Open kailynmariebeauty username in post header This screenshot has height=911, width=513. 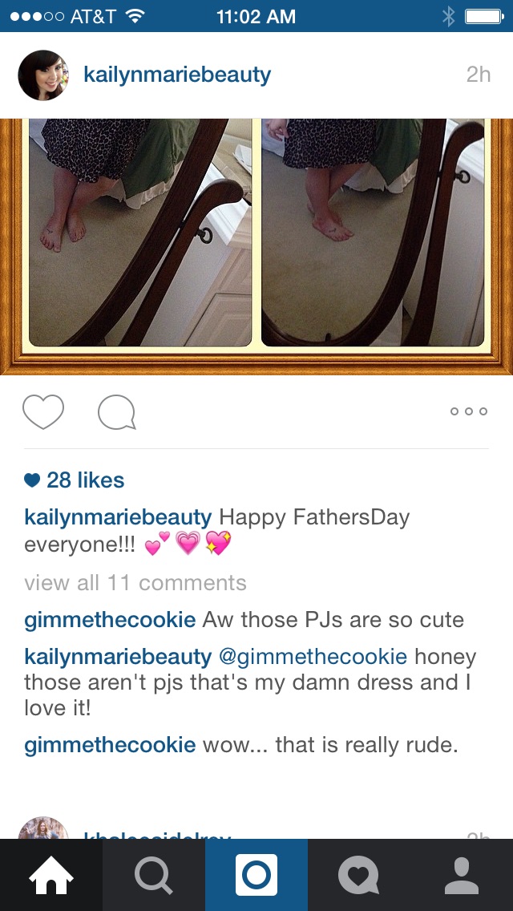177,75
